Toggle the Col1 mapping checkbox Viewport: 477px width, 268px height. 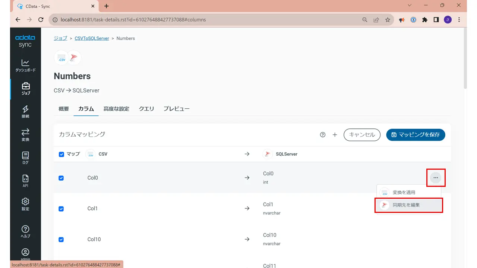pos(61,209)
